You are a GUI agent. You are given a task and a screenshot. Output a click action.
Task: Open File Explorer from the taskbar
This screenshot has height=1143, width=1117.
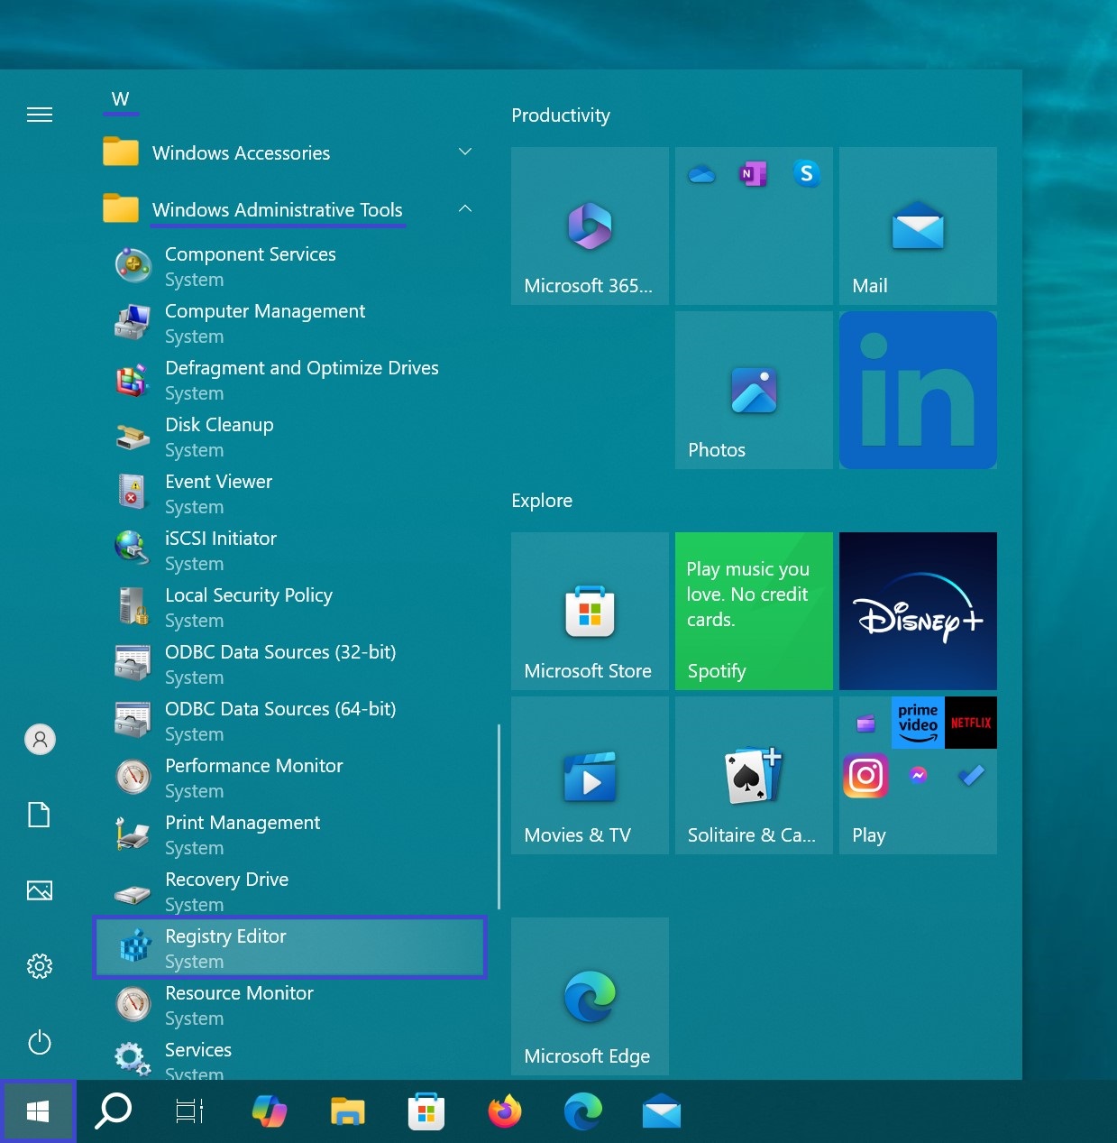point(348,1111)
